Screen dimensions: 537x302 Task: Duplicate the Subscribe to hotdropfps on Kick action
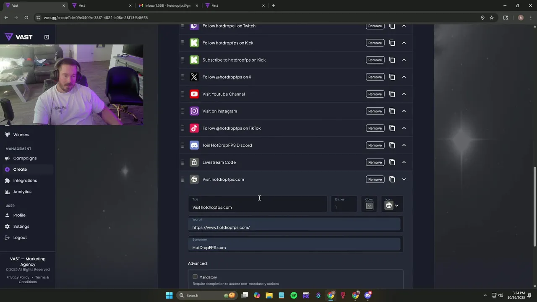[x=392, y=60]
